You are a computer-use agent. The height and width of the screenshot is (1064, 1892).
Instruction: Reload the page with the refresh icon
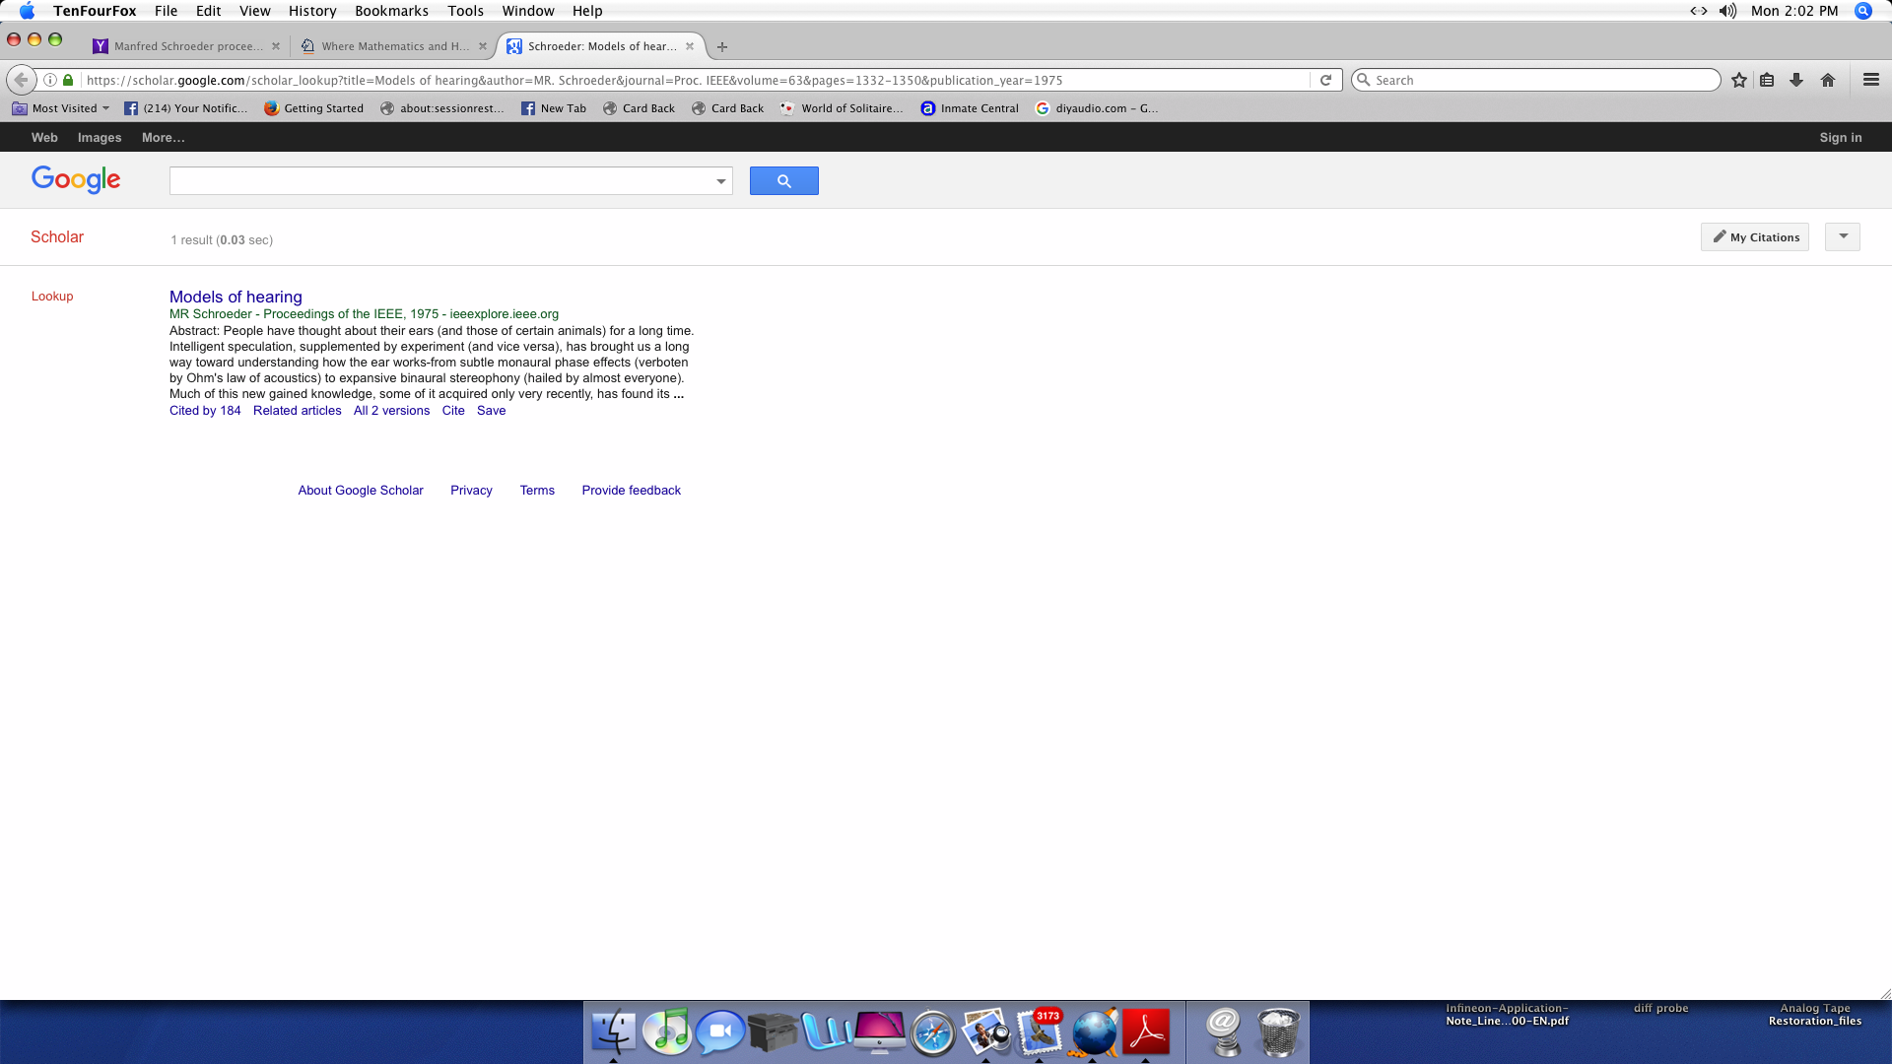(1325, 80)
